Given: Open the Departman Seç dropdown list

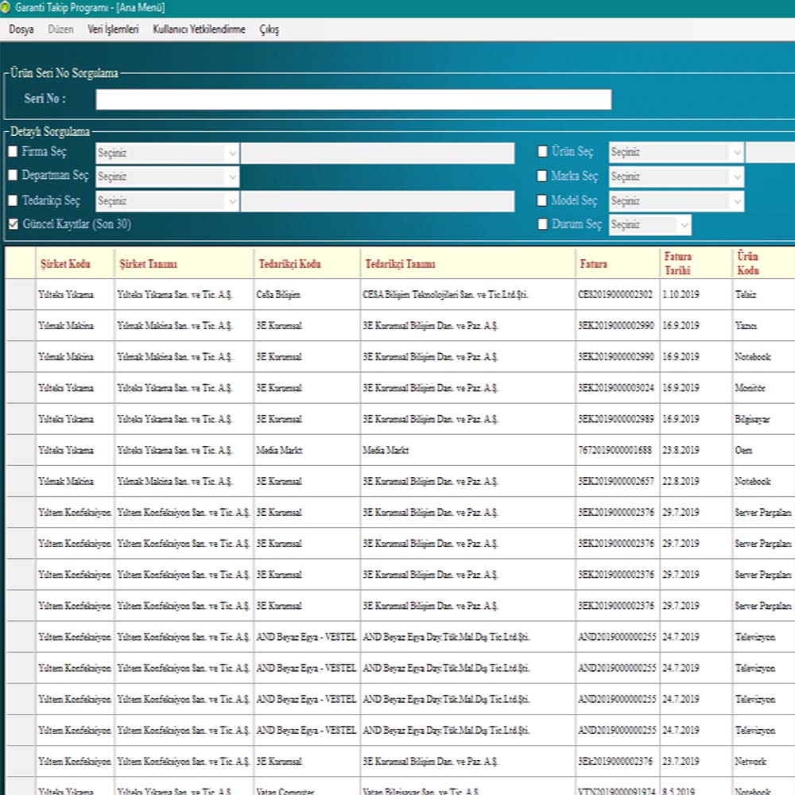Looking at the screenshot, I should 231,176.
